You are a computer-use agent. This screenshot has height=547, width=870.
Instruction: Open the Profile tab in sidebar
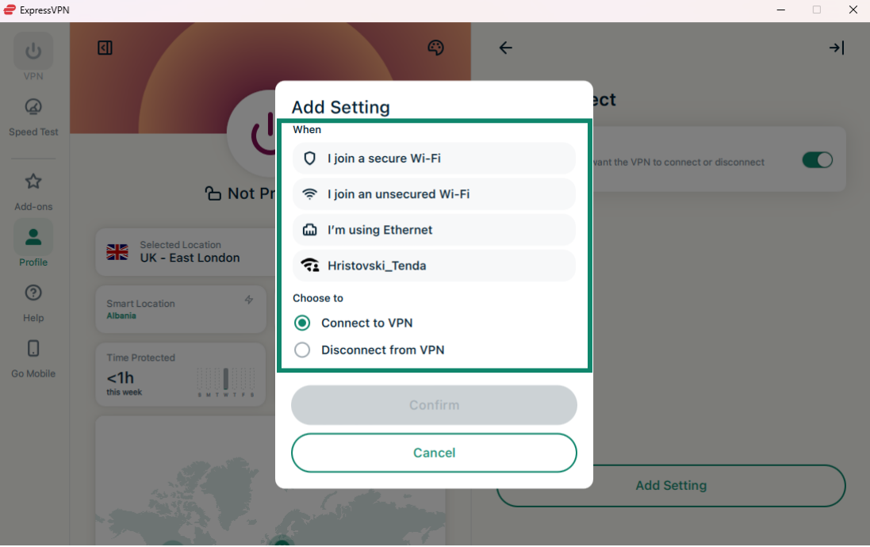[x=33, y=243]
